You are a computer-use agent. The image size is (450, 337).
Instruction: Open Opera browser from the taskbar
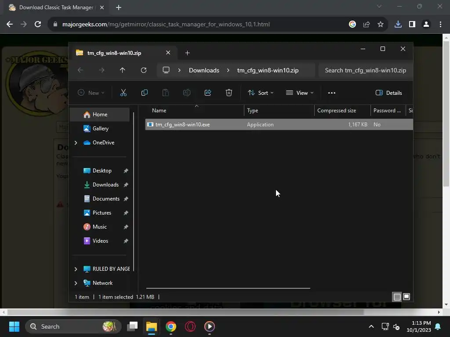tap(190, 326)
